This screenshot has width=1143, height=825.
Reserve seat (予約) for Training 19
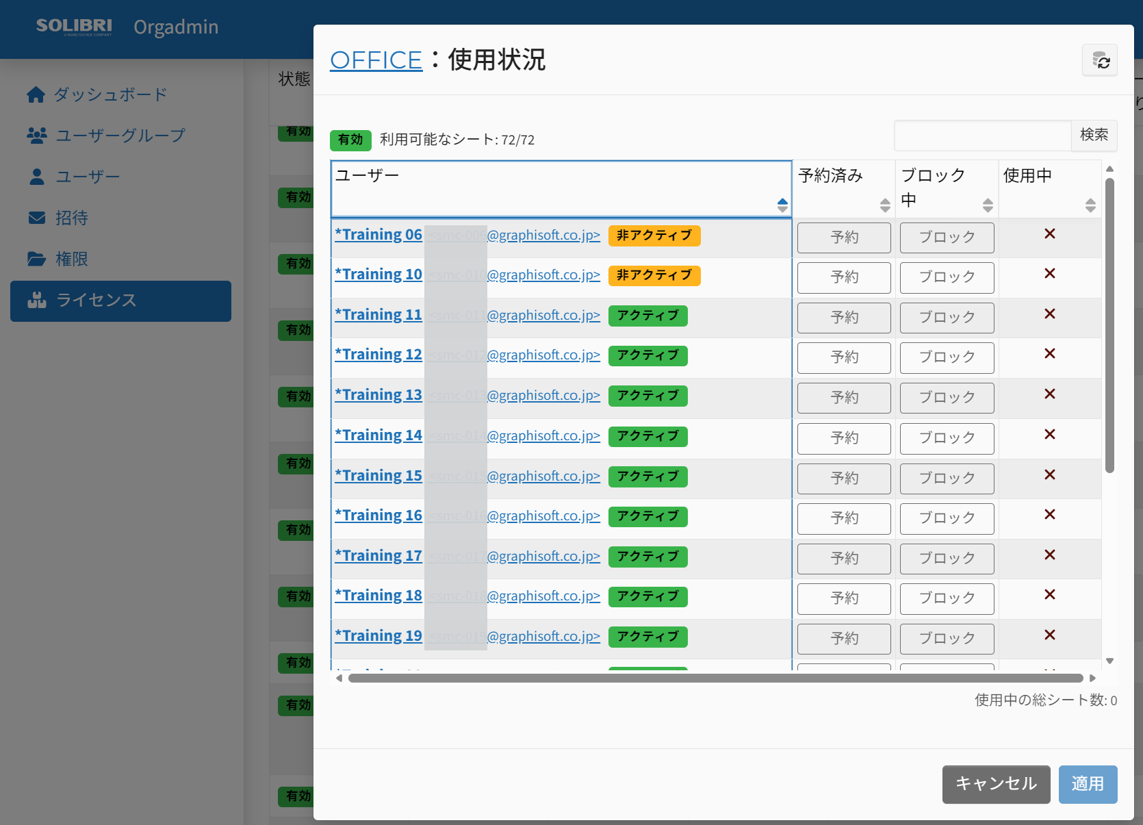coord(844,639)
